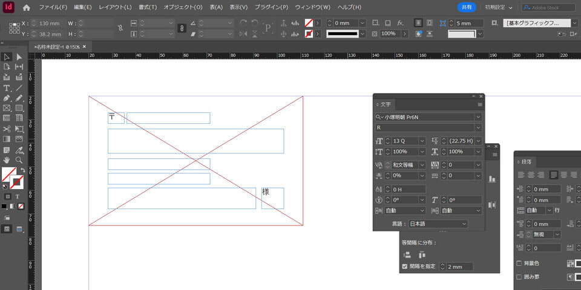Enable the 間隔を指定 checkbox

405,266
